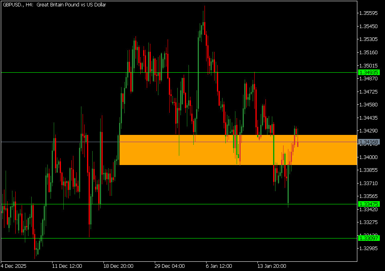Click the 6 Jan 12:00 time label
The height and width of the screenshot is (271, 385).
click(219, 266)
